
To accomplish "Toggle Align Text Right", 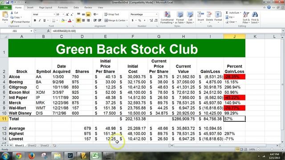I will pos(88,20).
